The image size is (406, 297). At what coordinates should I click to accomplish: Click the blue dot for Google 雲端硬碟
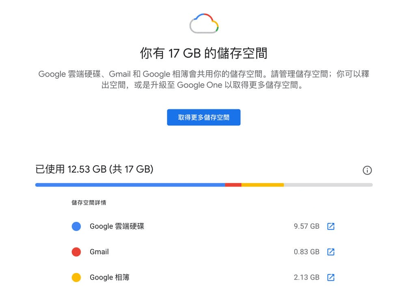76,226
